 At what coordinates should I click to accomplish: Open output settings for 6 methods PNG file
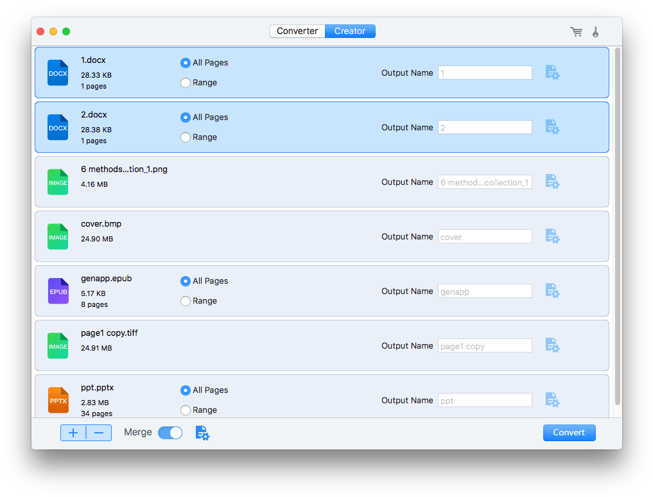click(552, 182)
